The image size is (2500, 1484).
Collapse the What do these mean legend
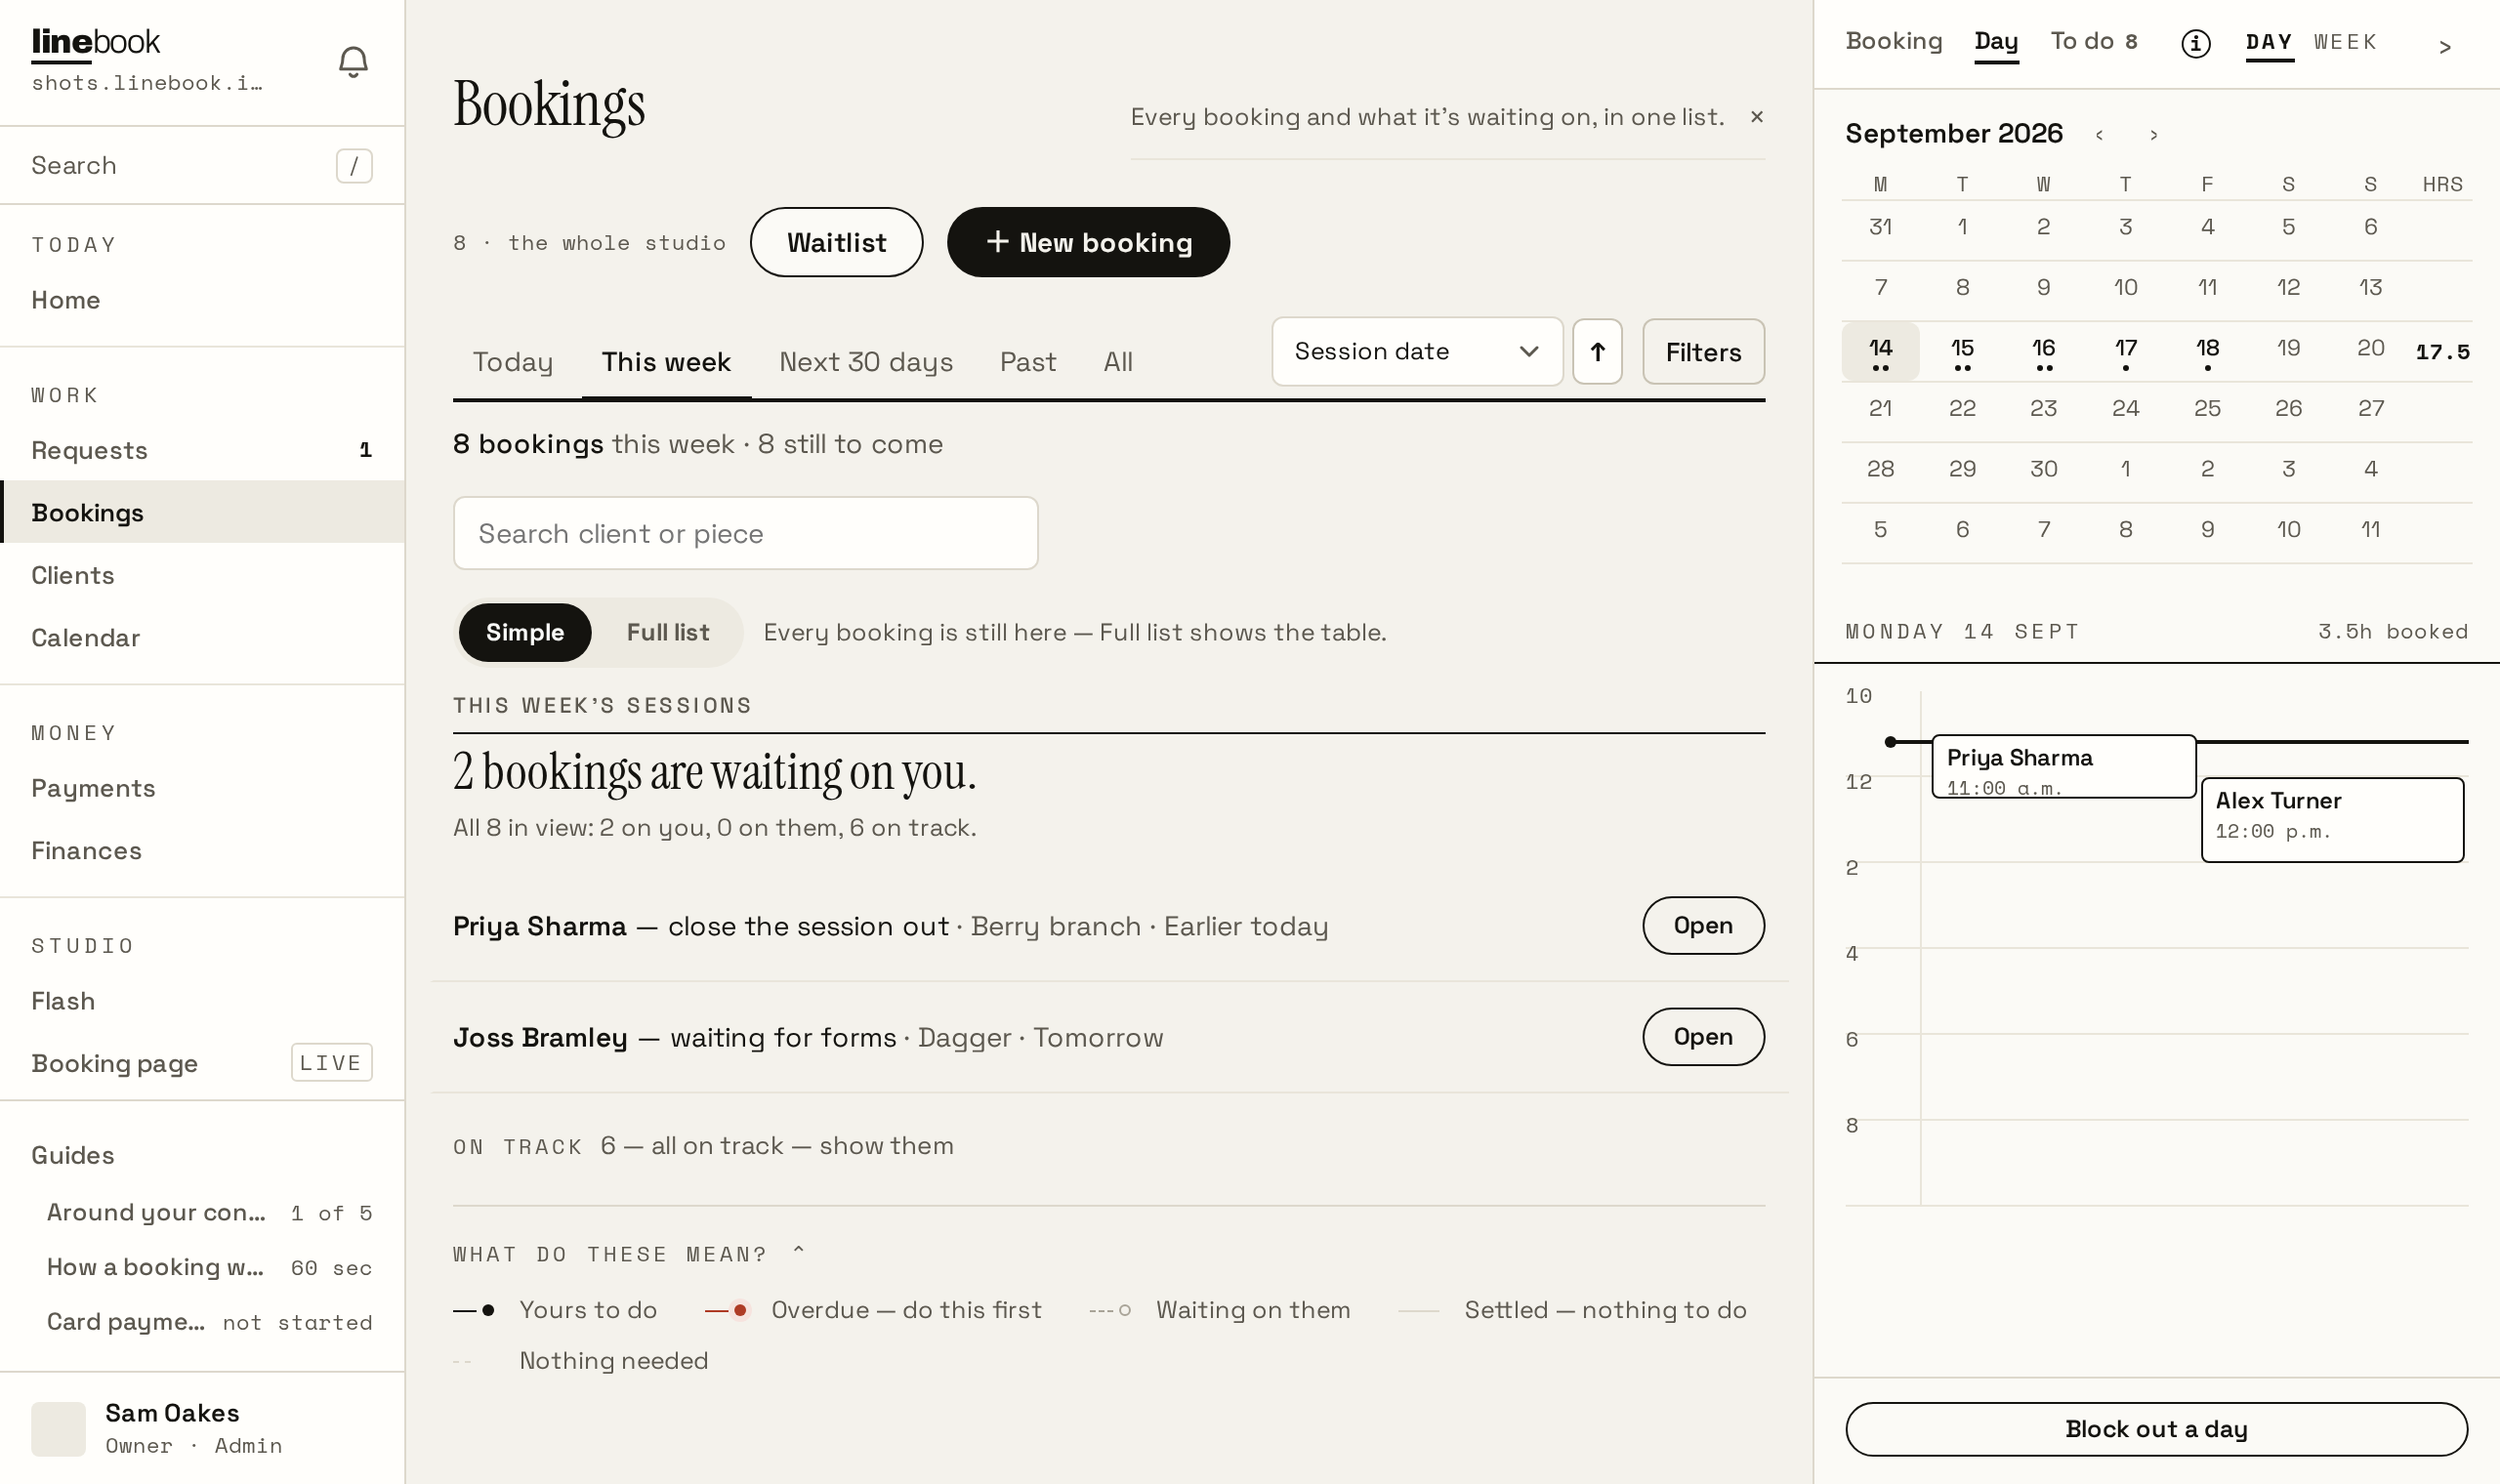tap(628, 1253)
